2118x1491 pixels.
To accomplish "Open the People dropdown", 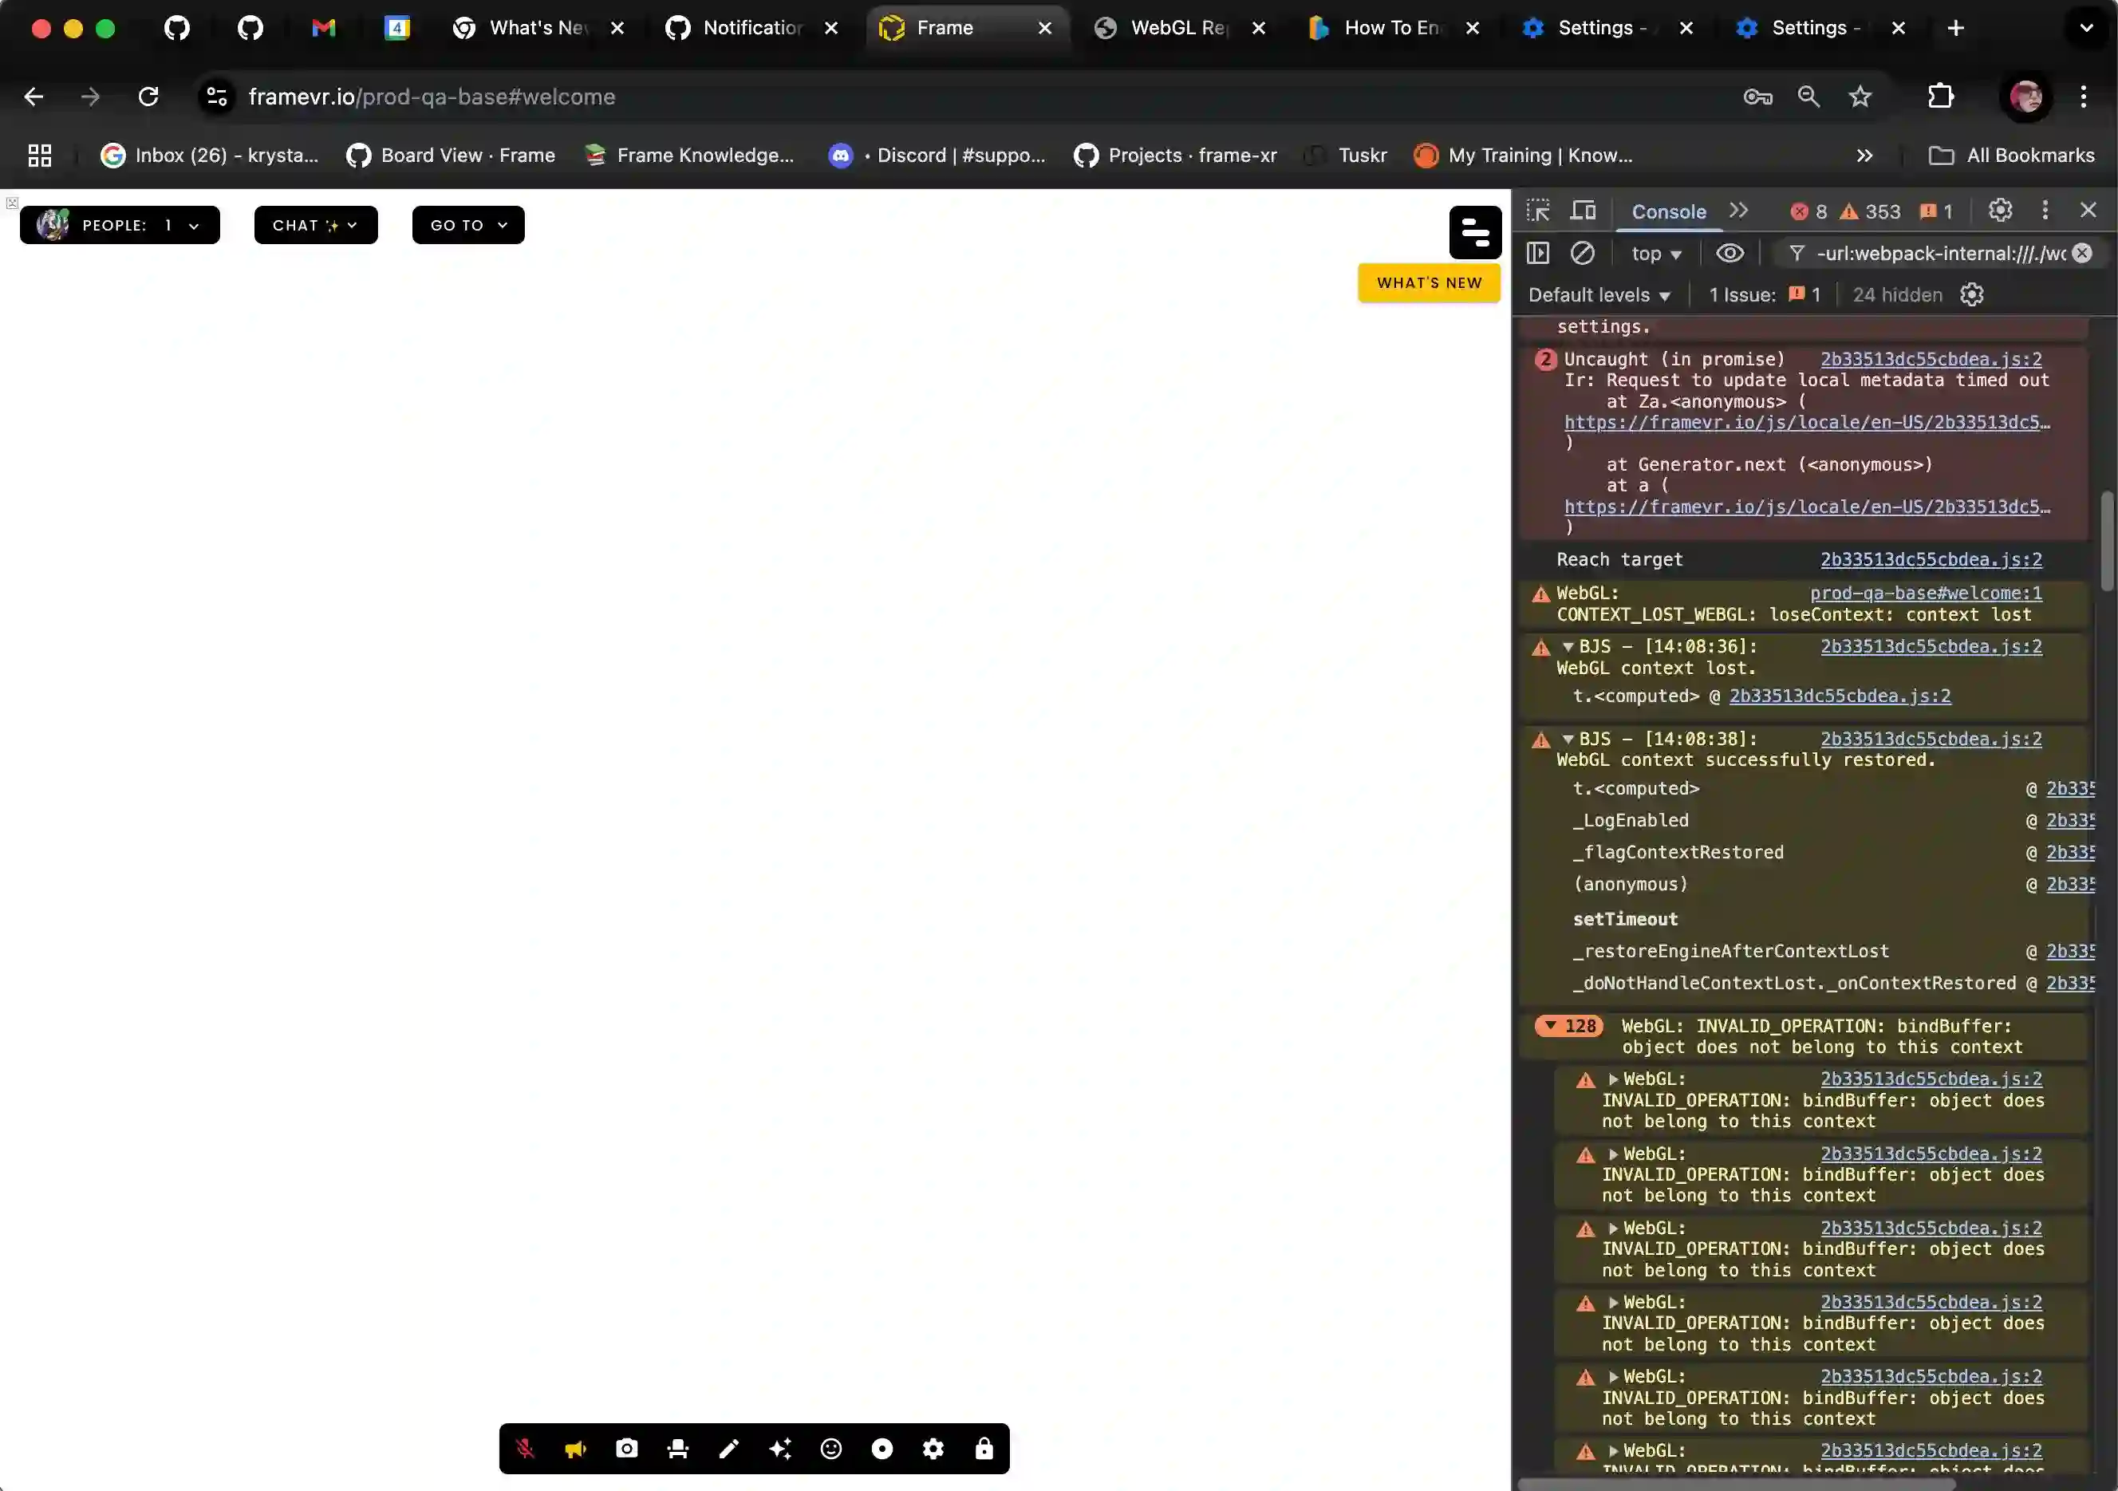I will (x=120, y=224).
